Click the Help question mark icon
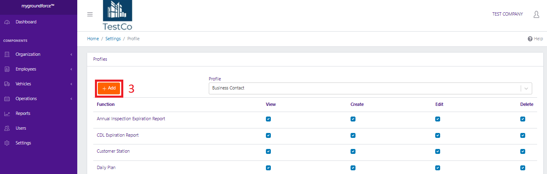The height and width of the screenshot is (174, 547). click(x=530, y=39)
